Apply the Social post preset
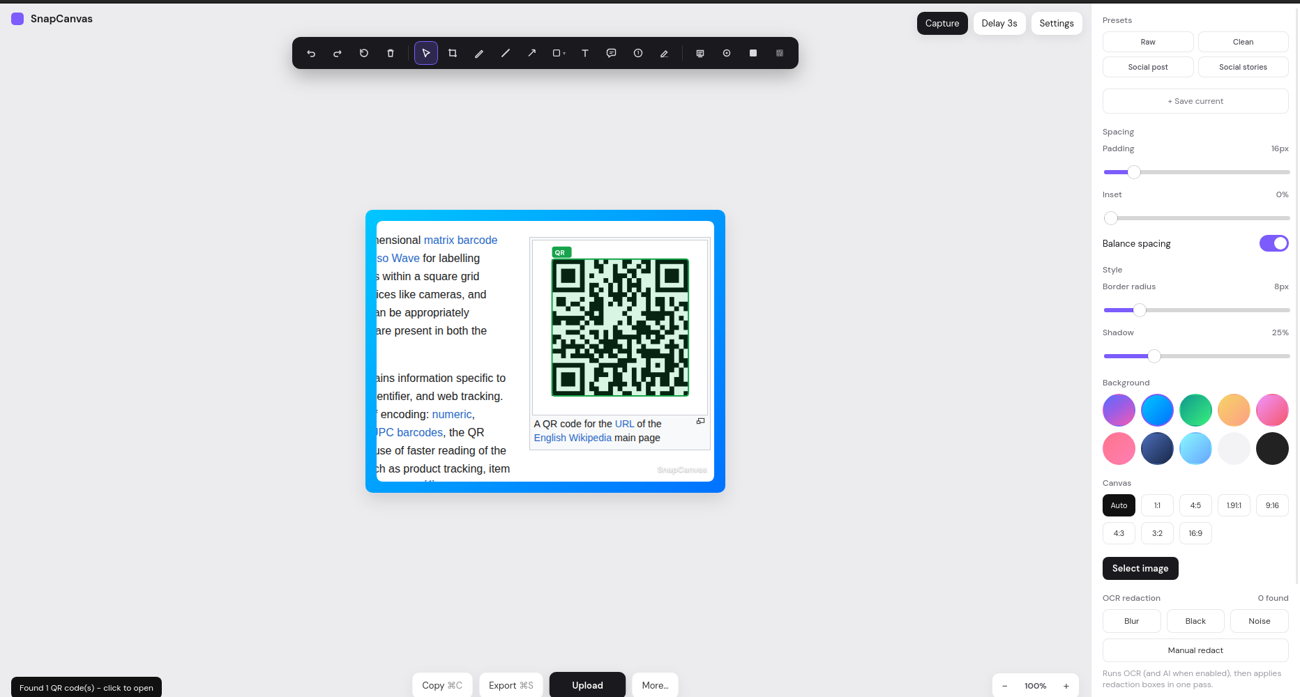Screen dimensions: 1300x697 [x=1148, y=67]
